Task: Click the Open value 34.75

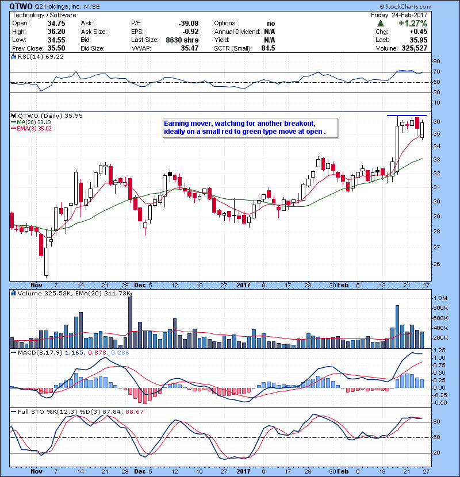Action: point(56,24)
